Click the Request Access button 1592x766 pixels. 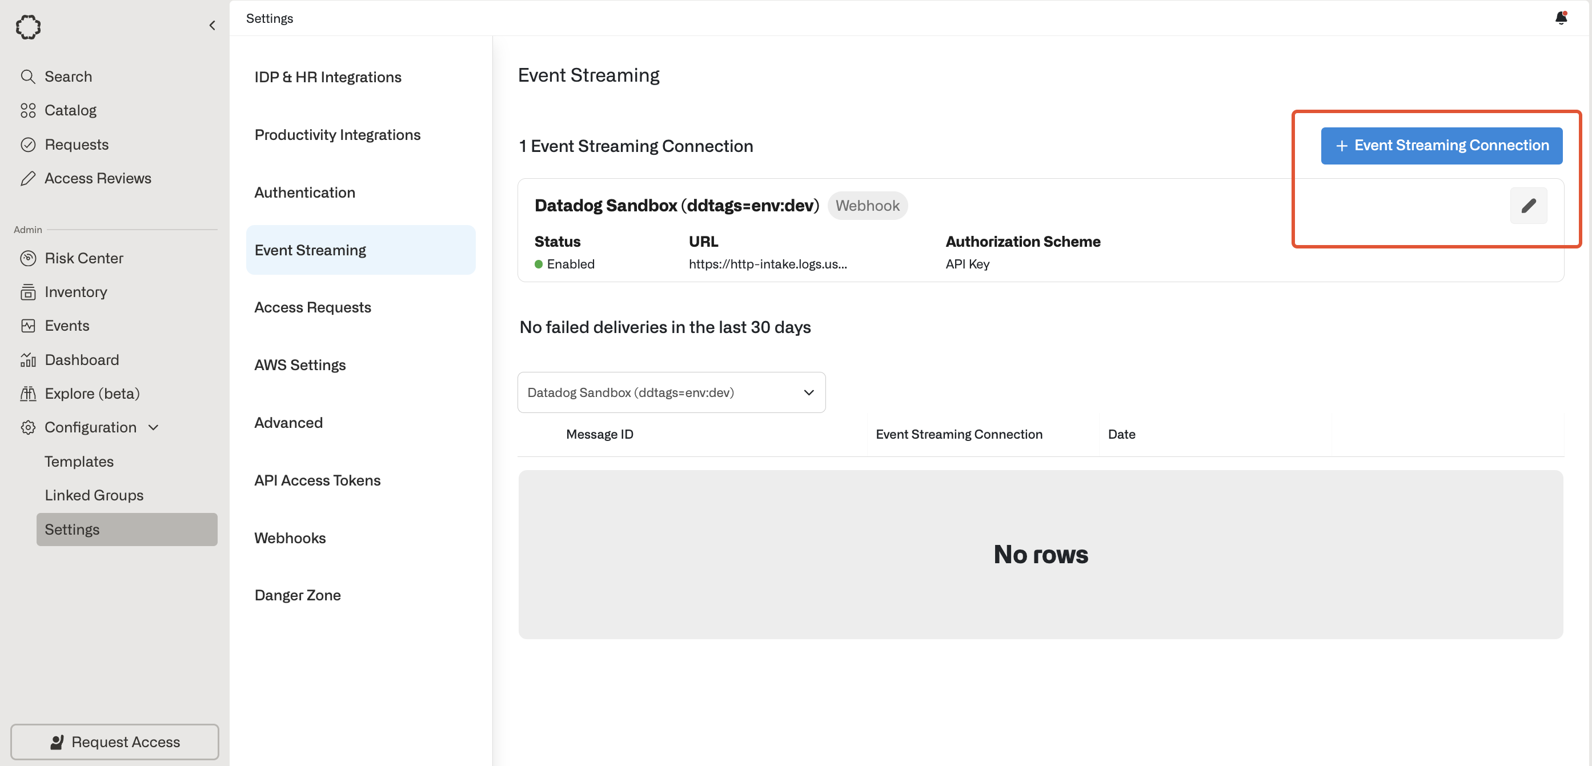tap(115, 741)
